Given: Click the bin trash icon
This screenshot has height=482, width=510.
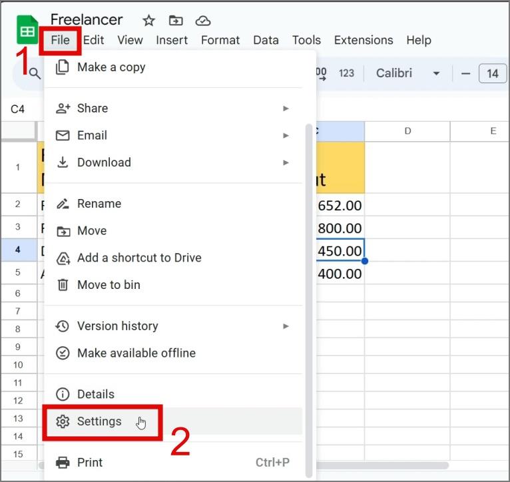Looking at the screenshot, I should click(x=63, y=285).
